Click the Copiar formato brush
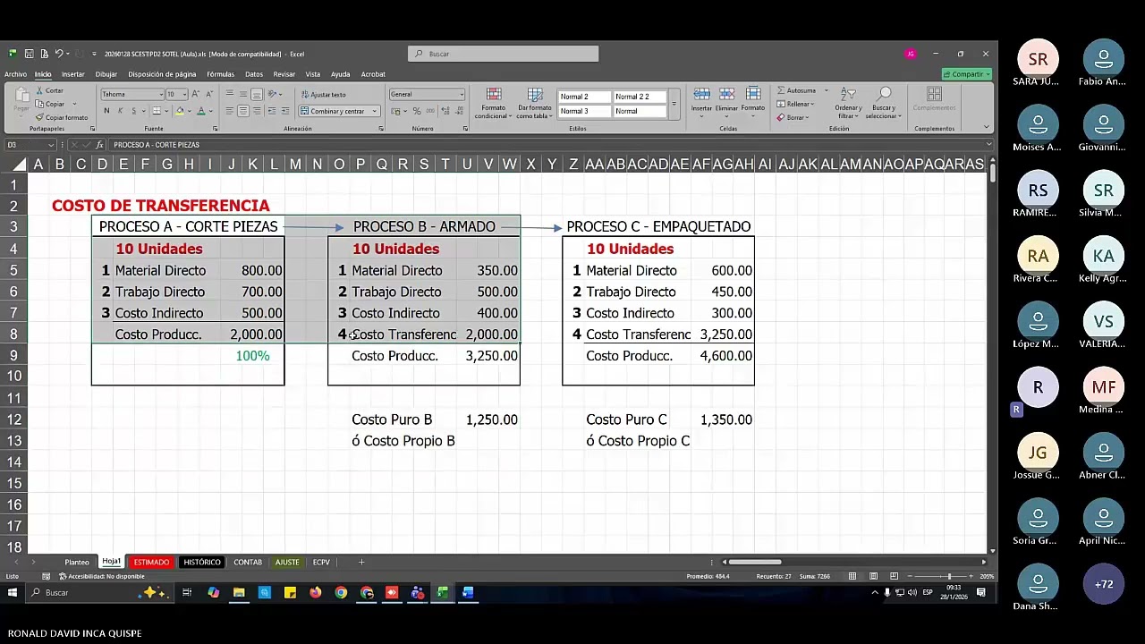This screenshot has width=1145, height=644. (x=62, y=117)
